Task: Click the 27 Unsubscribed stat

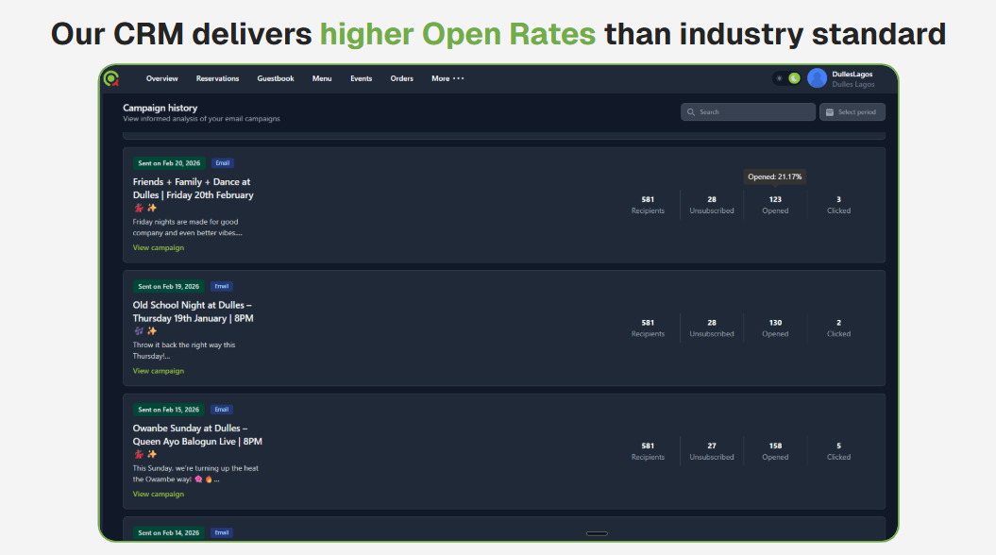Action: point(712,451)
